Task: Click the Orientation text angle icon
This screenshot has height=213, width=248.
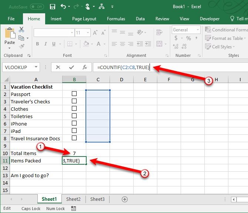Action: [x=140, y=32]
